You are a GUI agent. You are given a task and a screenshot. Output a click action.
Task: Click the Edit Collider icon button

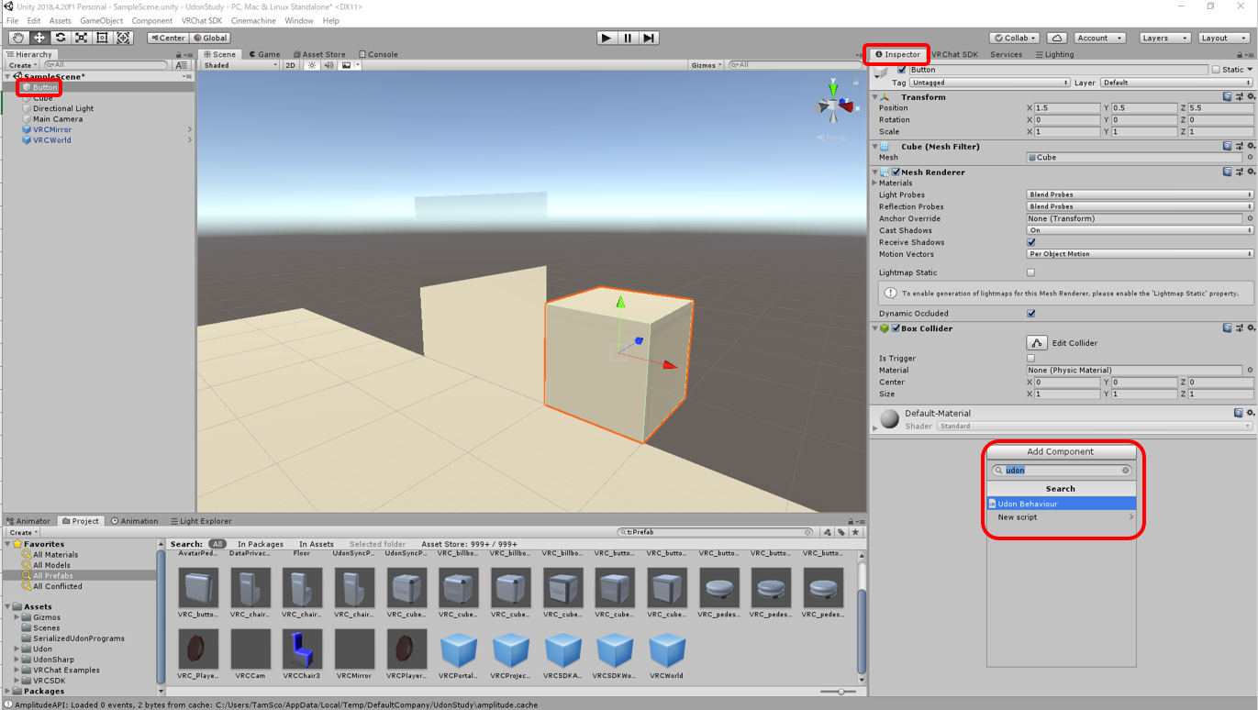[x=1036, y=343]
